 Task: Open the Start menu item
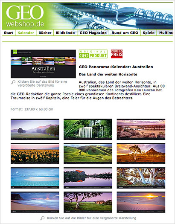click(x=9, y=33)
